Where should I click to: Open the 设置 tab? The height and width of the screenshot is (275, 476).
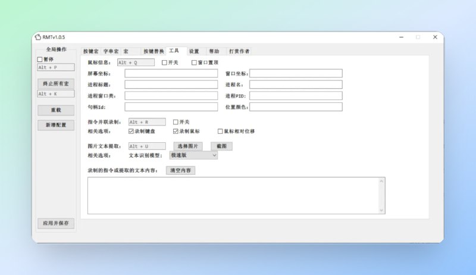click(196, 51)
